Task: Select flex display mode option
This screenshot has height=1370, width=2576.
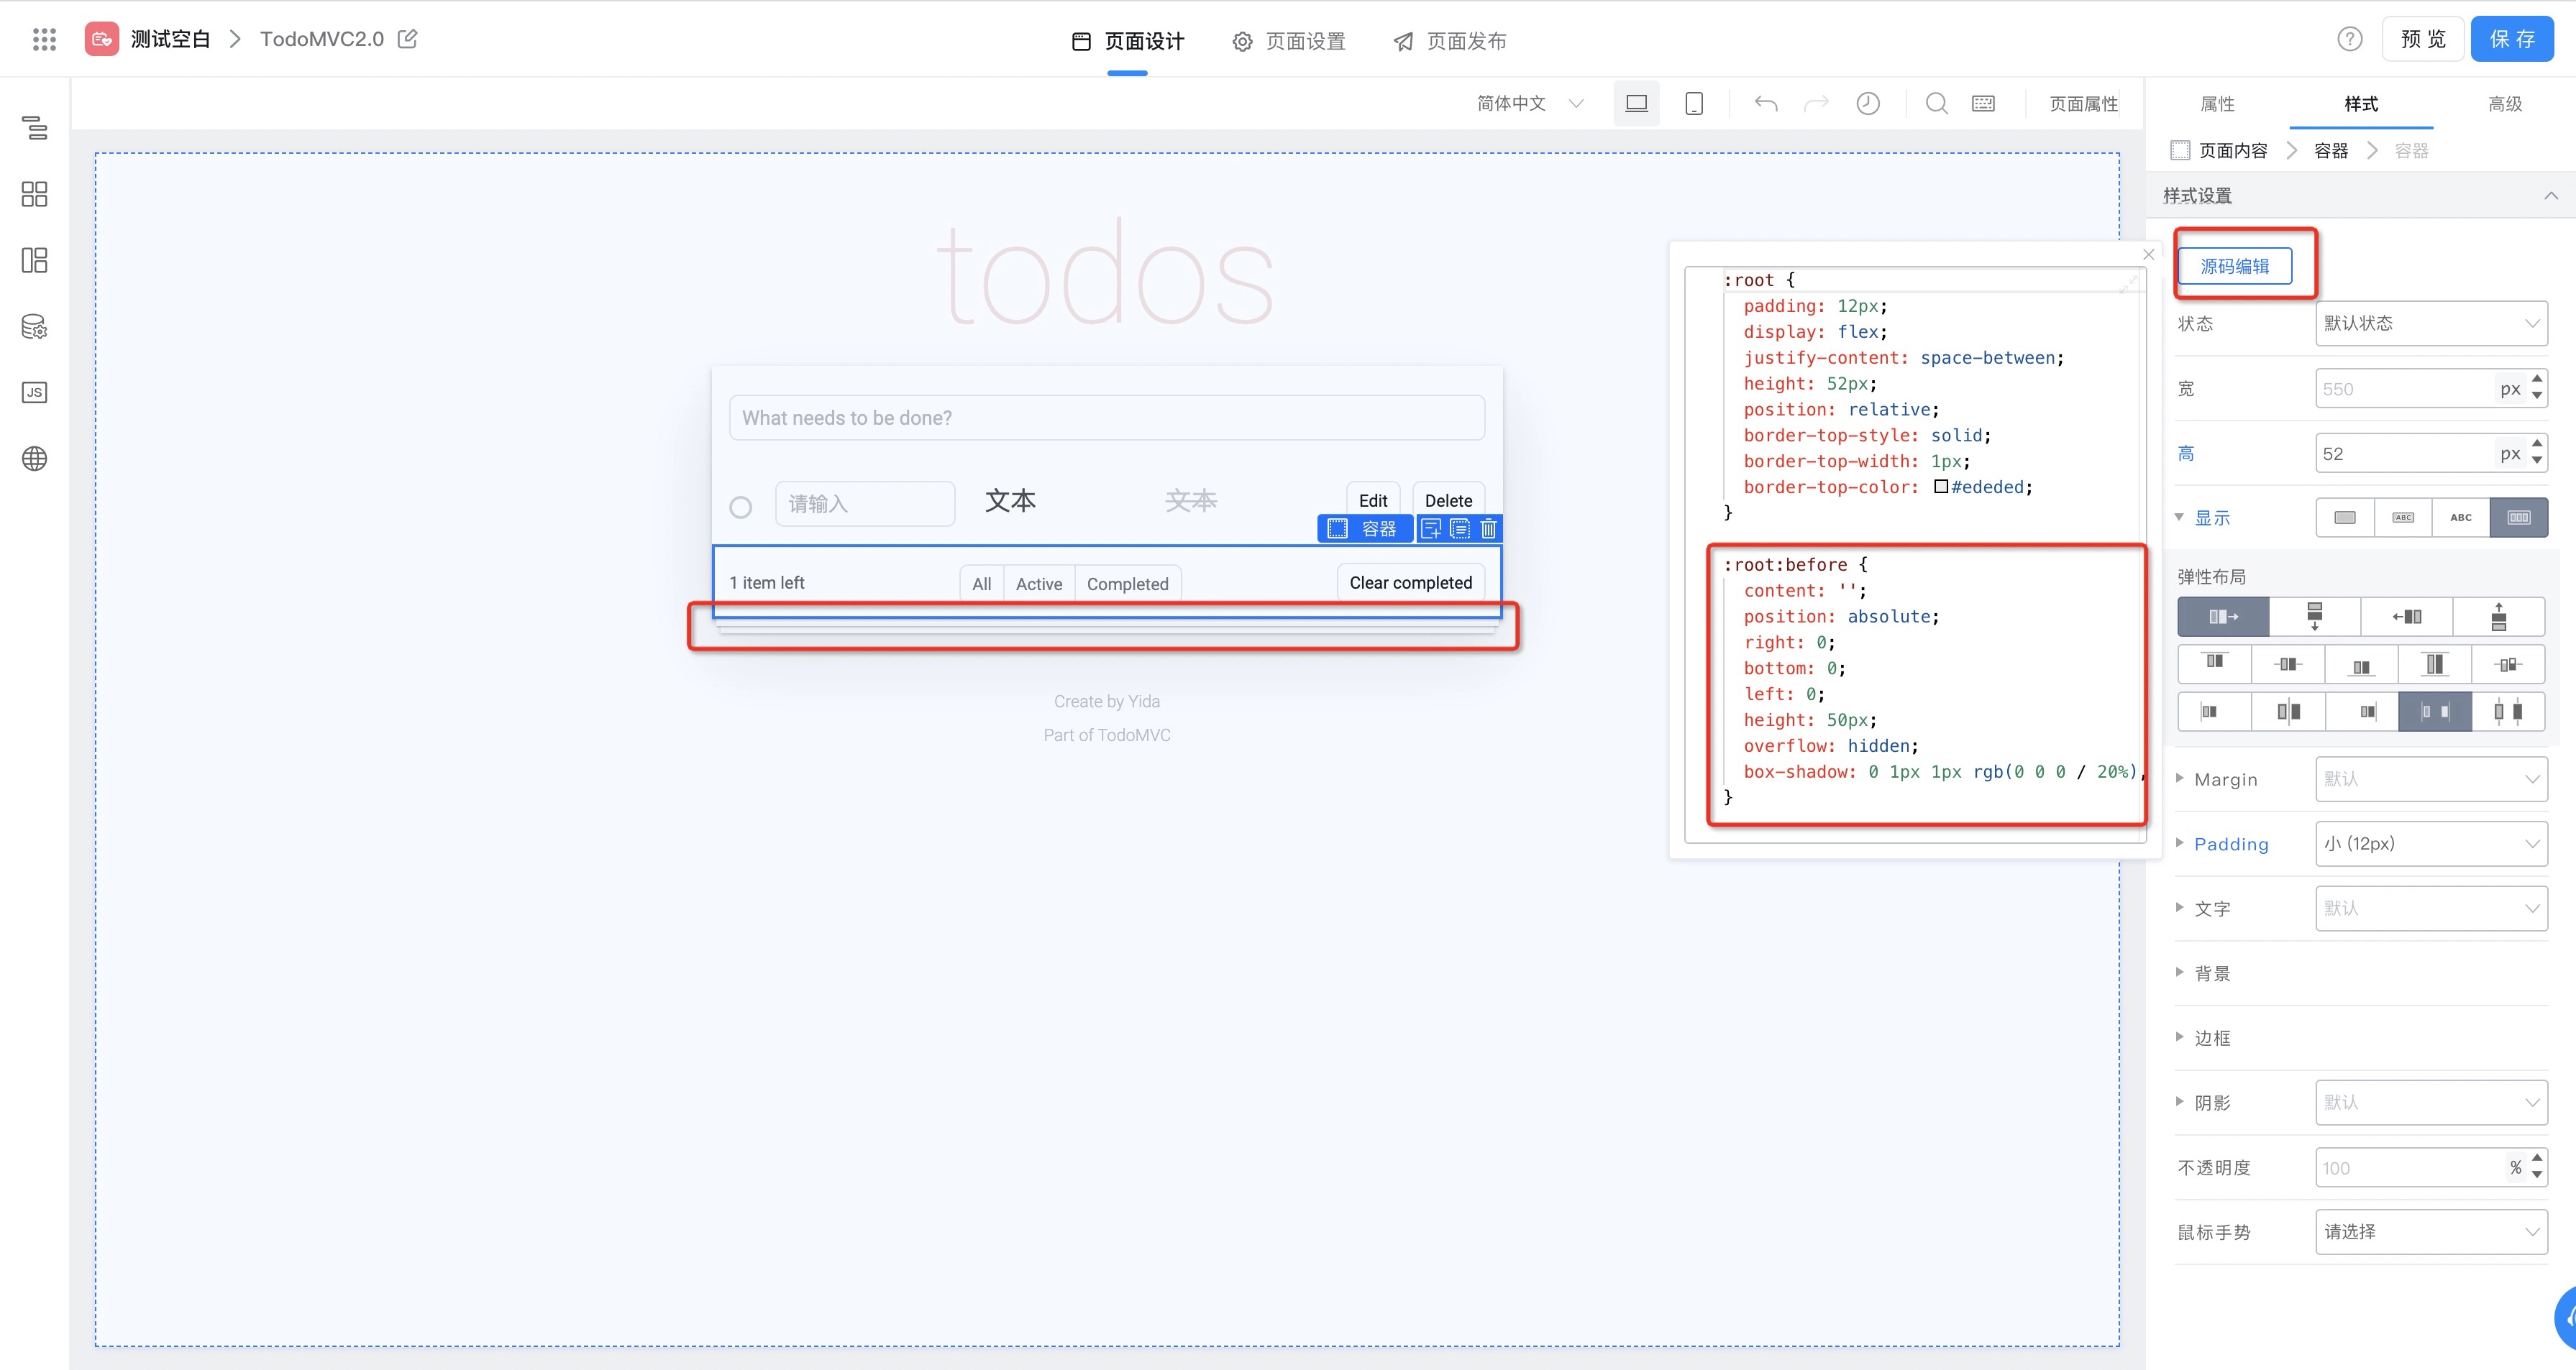Action: (x=2518, y=518)
